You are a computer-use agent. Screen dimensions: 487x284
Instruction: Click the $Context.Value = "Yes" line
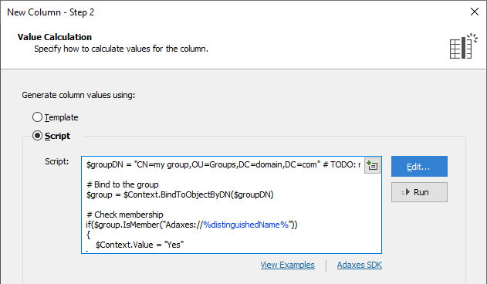(140, 245)
